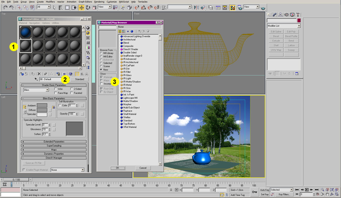Open the Utilities hammer panel tab

coord(298,15)
